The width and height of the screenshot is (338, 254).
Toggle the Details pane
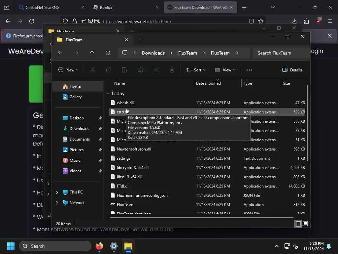point(292,70)
